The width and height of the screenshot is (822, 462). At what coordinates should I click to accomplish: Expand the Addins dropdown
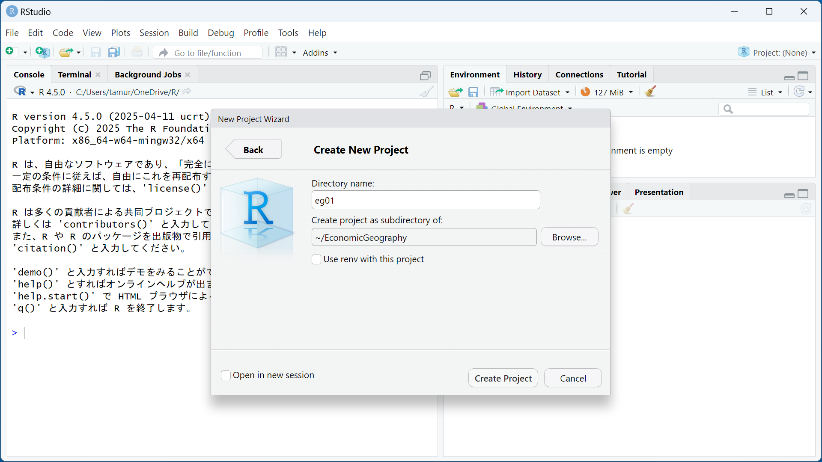320,53
